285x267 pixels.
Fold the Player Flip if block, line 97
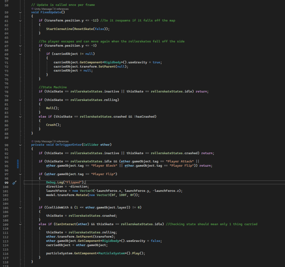point(20,174)
